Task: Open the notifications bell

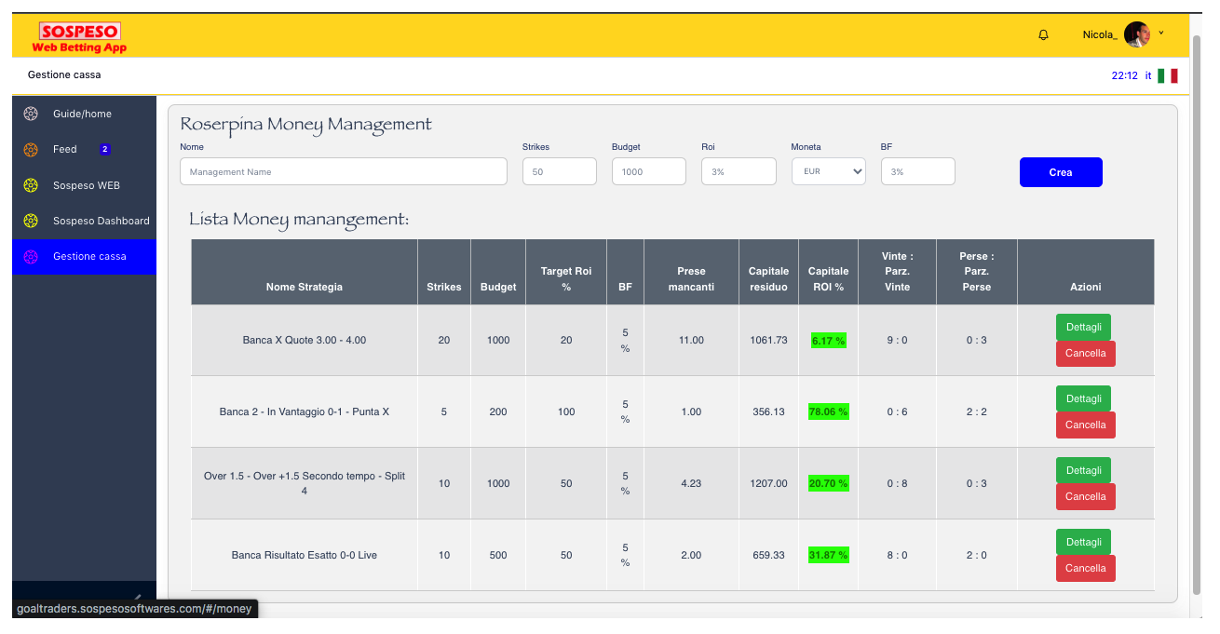Action: point(1043,34)
